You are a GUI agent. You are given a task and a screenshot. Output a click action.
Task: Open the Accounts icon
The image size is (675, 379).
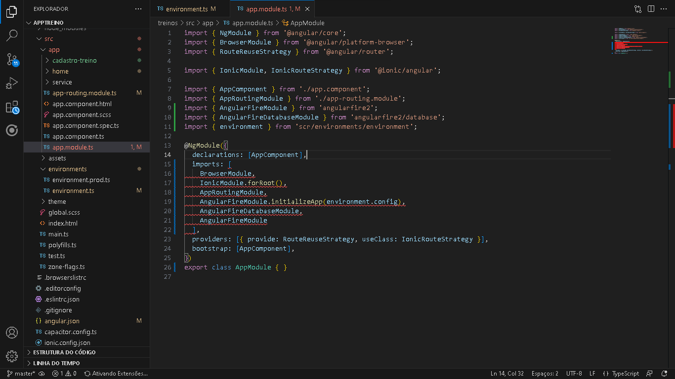[x=12, y=333]
